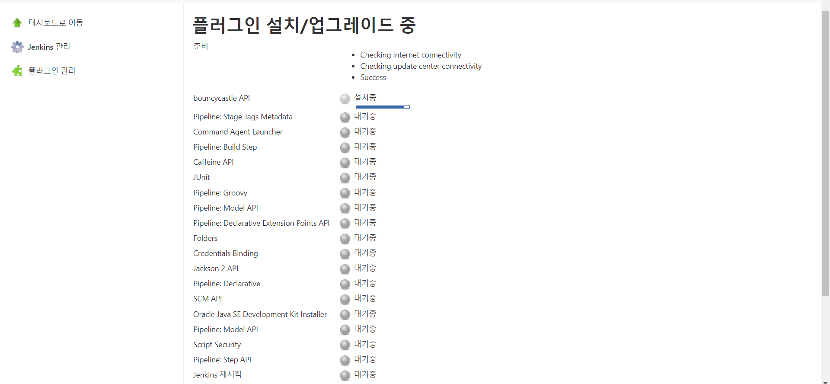Click the green arrow dashboard icon
Viewport: 830px width, 384px height.
[17, 22]
